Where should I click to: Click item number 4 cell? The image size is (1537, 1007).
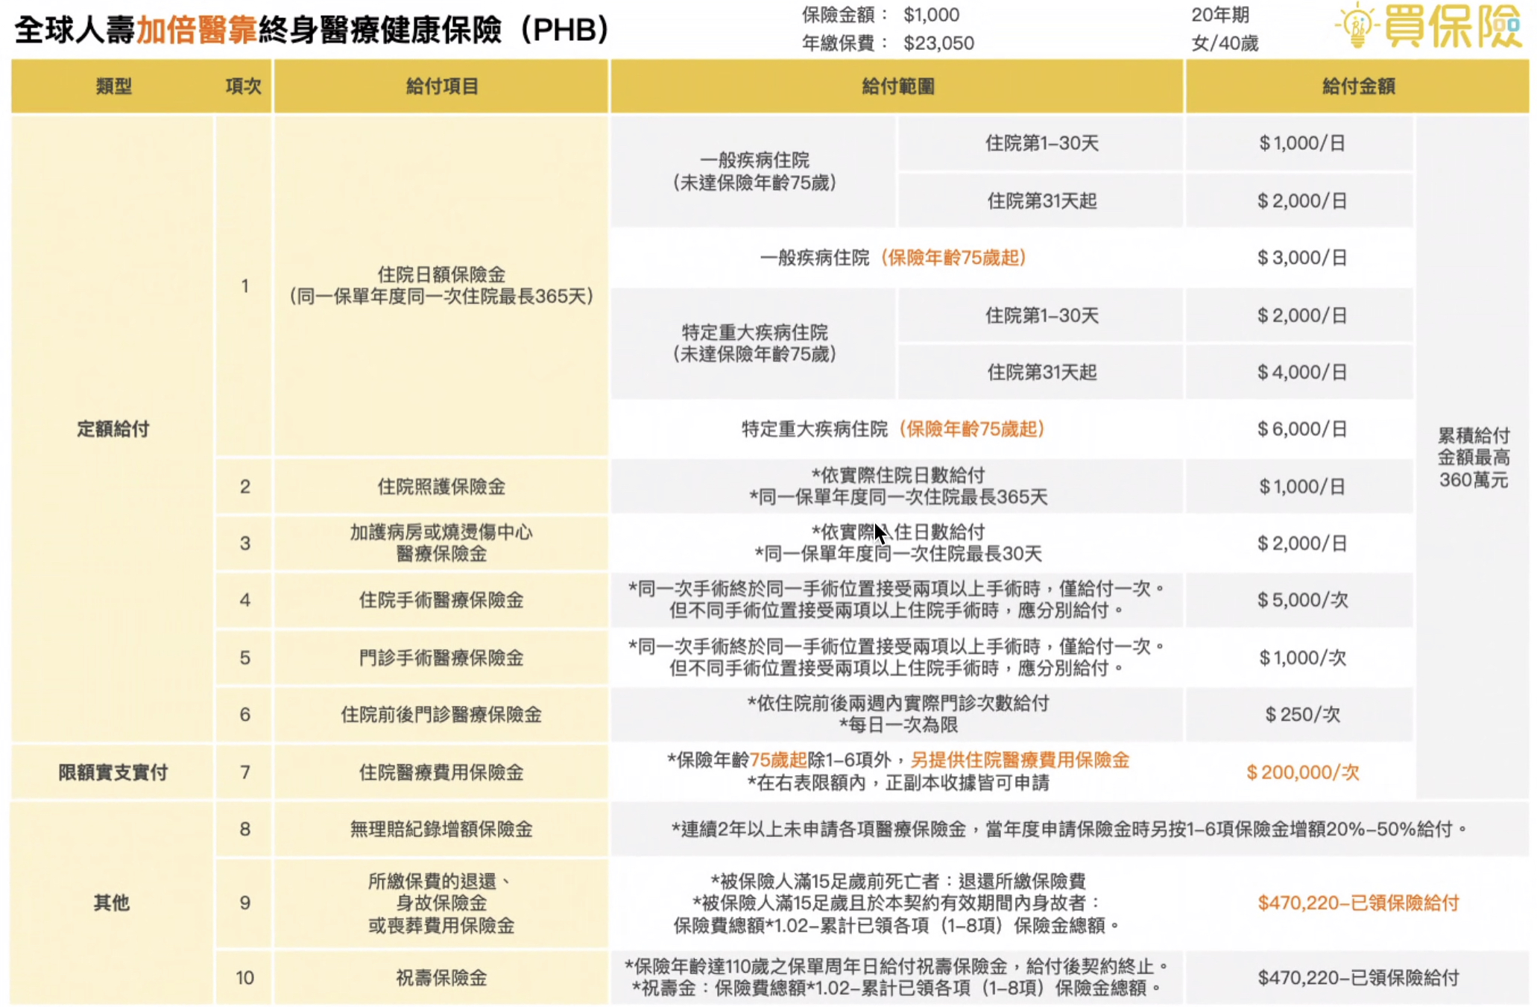point(244,600)
